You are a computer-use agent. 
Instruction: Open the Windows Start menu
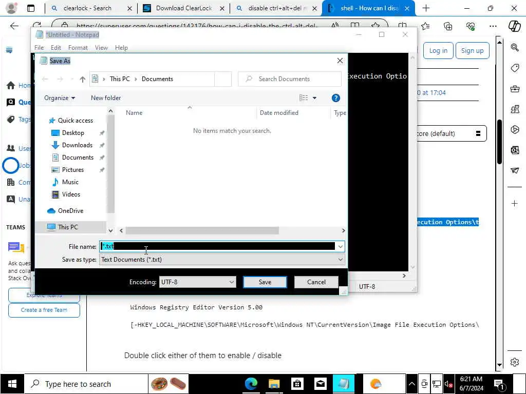(x=12, y=384)
